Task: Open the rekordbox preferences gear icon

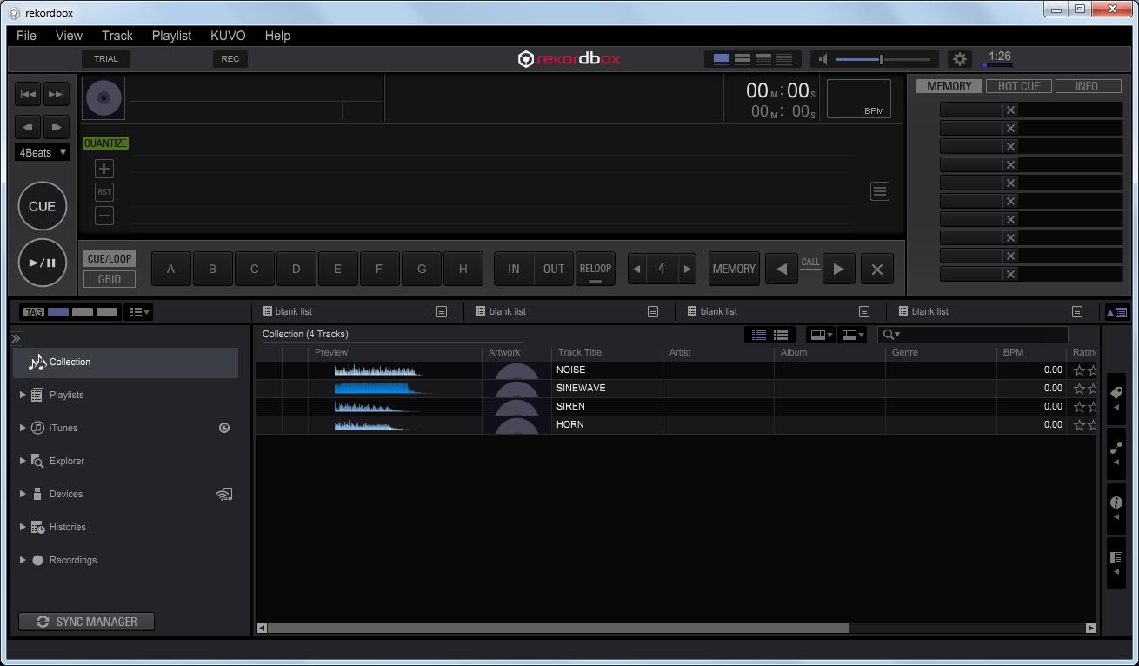Action: (959, 58)
